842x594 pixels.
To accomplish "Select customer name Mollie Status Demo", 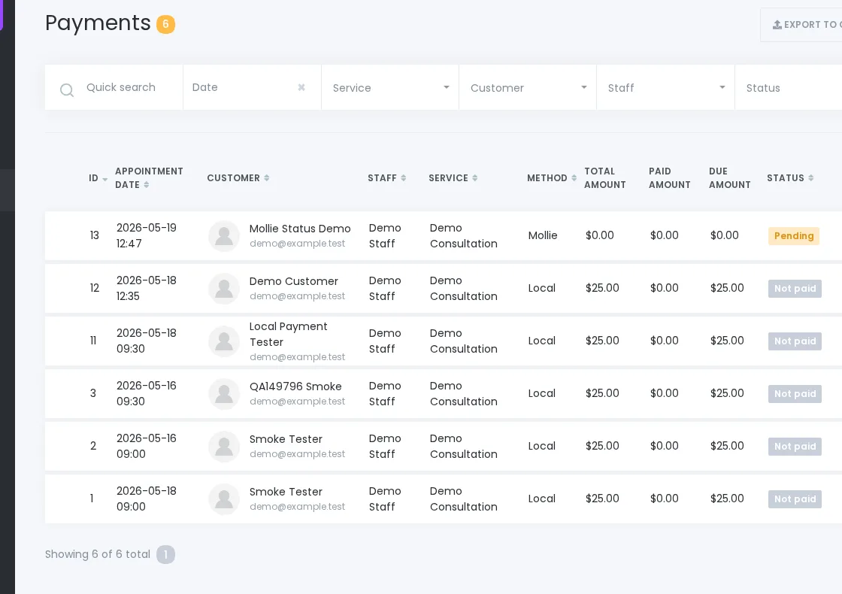I will pyautogui.click(x=300, y=229).
